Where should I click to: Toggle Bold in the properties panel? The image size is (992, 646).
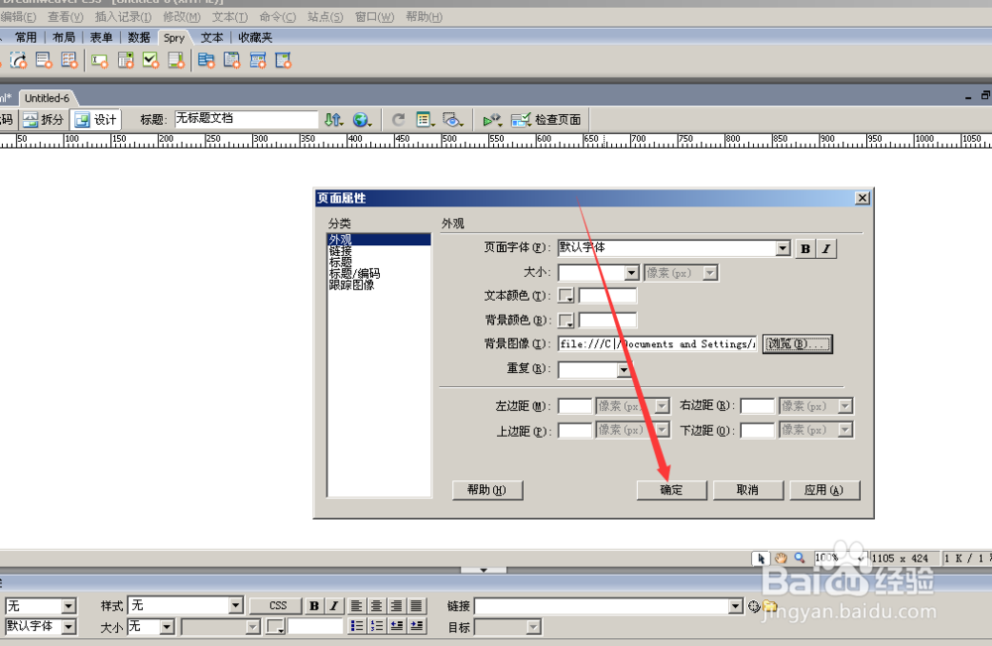tap(313, 605)
